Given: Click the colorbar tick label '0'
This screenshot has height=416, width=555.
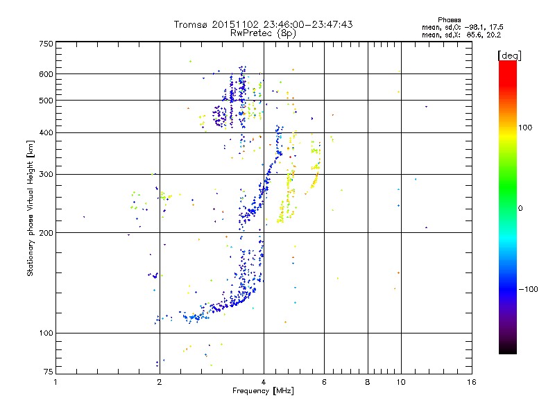Looking at the screenshot, I should point(520,209).
